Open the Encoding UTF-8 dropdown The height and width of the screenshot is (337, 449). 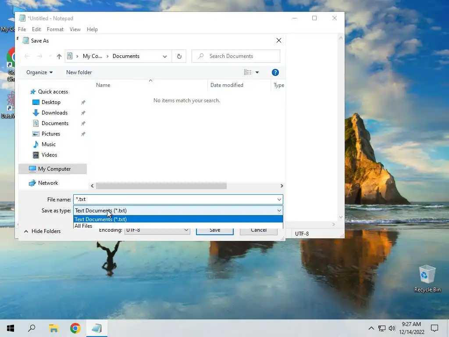click(157, 230)
